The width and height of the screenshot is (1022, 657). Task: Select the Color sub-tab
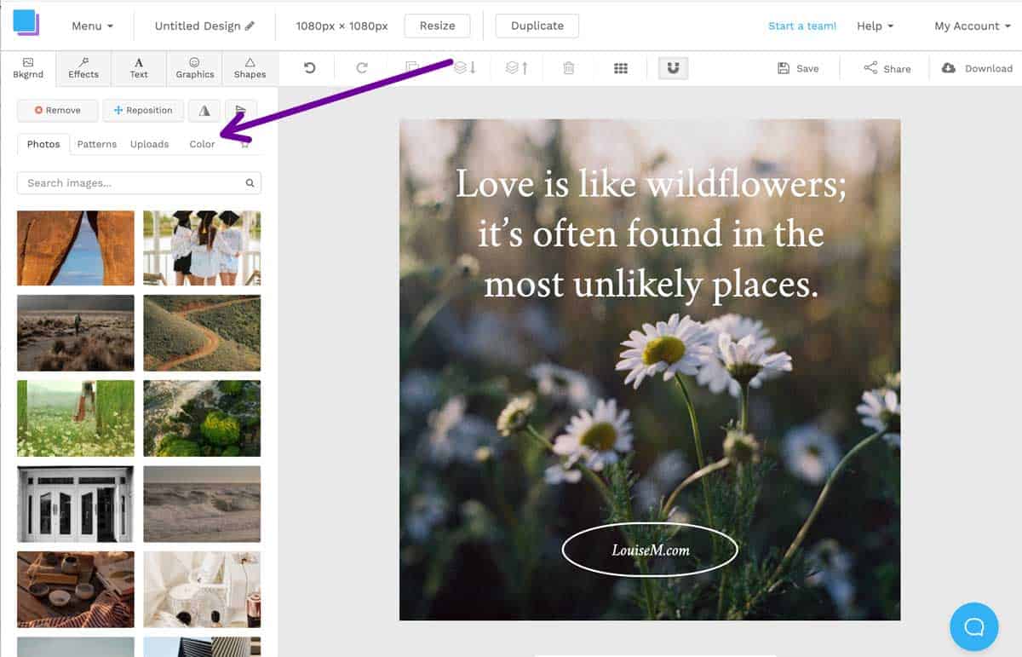pos(202,144)
